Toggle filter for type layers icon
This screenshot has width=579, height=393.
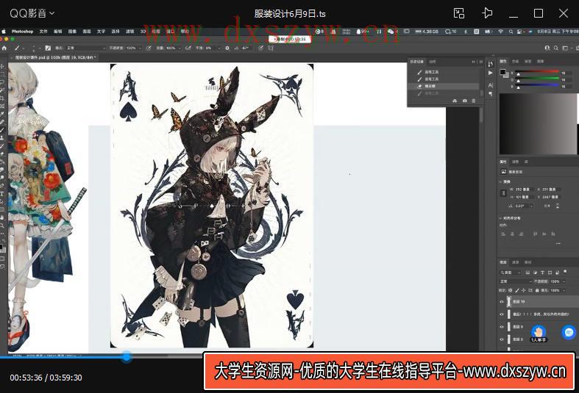pyautogui.click(x=542, y=273)
